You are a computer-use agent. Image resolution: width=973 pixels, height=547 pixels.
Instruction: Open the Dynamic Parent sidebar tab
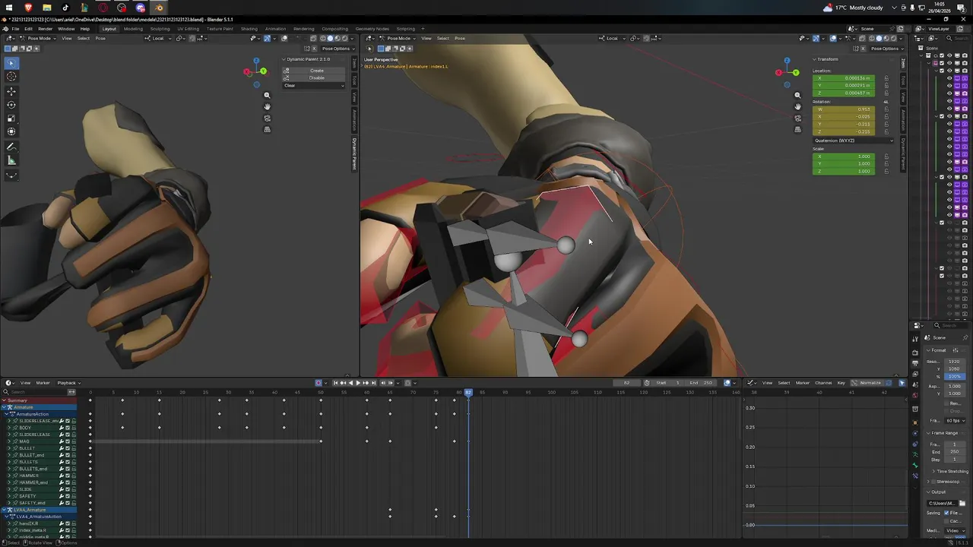[354, 153]
